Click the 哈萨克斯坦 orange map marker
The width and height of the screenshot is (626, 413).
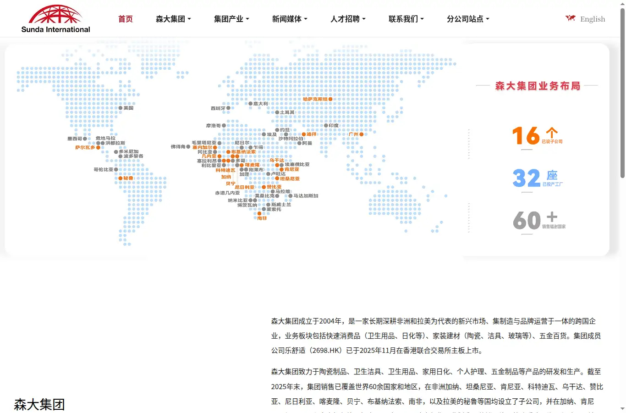pos(330,99)
